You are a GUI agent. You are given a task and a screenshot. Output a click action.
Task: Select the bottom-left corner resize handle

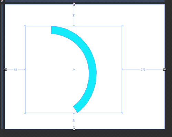tap(25, 113)
